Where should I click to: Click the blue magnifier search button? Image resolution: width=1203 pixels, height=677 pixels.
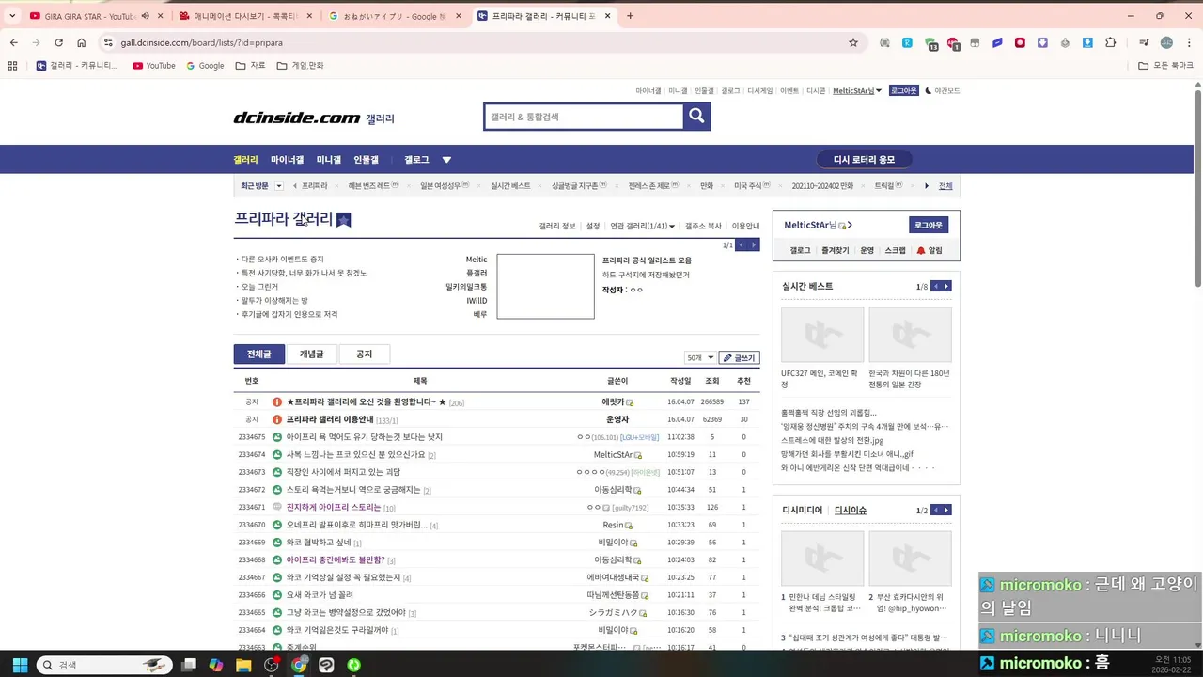[696, 116]
